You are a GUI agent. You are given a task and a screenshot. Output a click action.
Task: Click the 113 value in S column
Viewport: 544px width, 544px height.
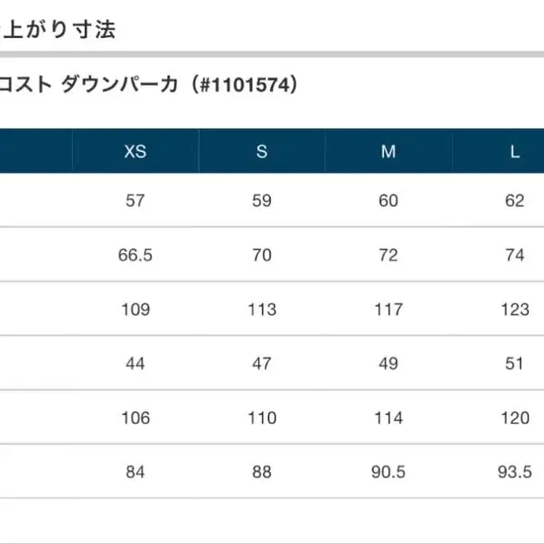click(x=261, y=309)
